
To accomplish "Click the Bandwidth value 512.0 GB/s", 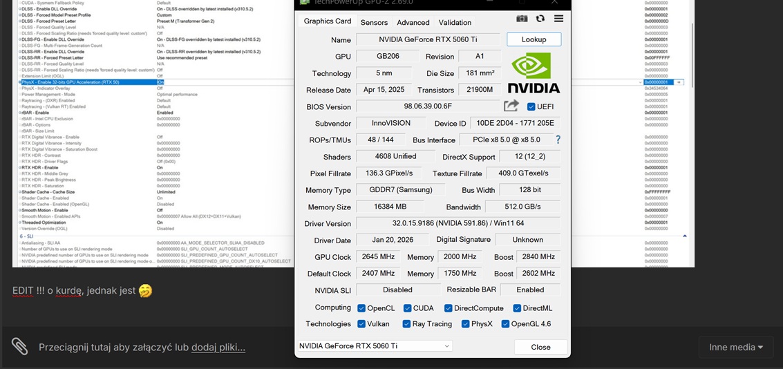I will (523, 207).
